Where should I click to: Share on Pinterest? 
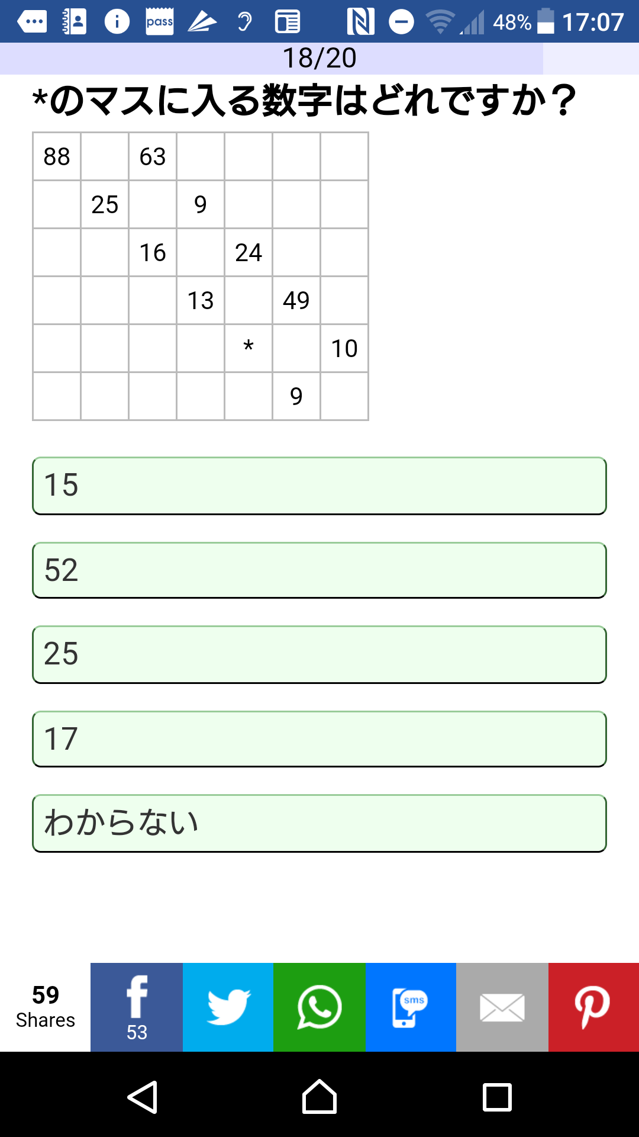[x=593, y=1007]
